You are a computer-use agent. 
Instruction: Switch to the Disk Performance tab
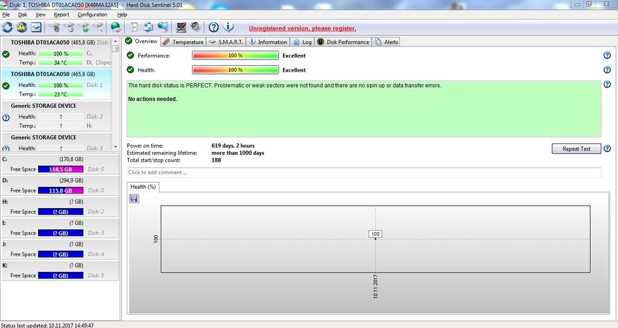click(343, 42)
